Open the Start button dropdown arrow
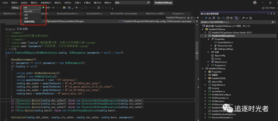 click(51, 8)
